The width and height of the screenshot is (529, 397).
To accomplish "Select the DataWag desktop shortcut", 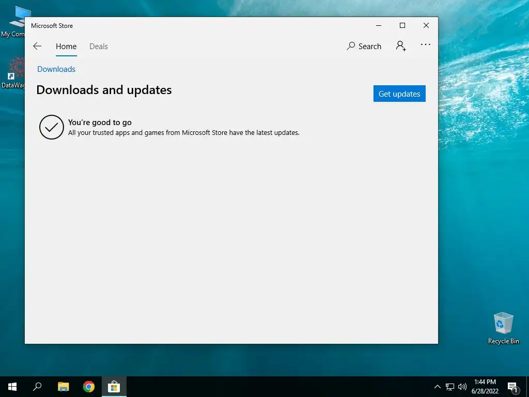I will (12, 72).
